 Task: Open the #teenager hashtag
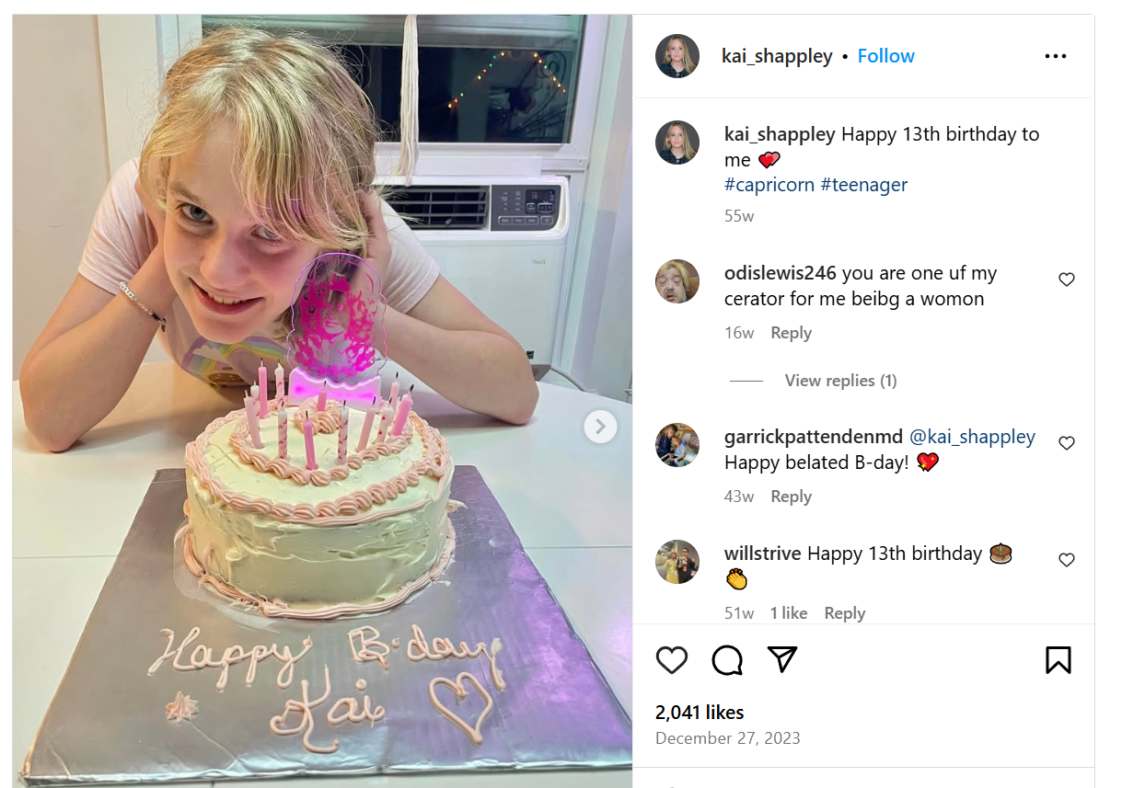[863, 185]
